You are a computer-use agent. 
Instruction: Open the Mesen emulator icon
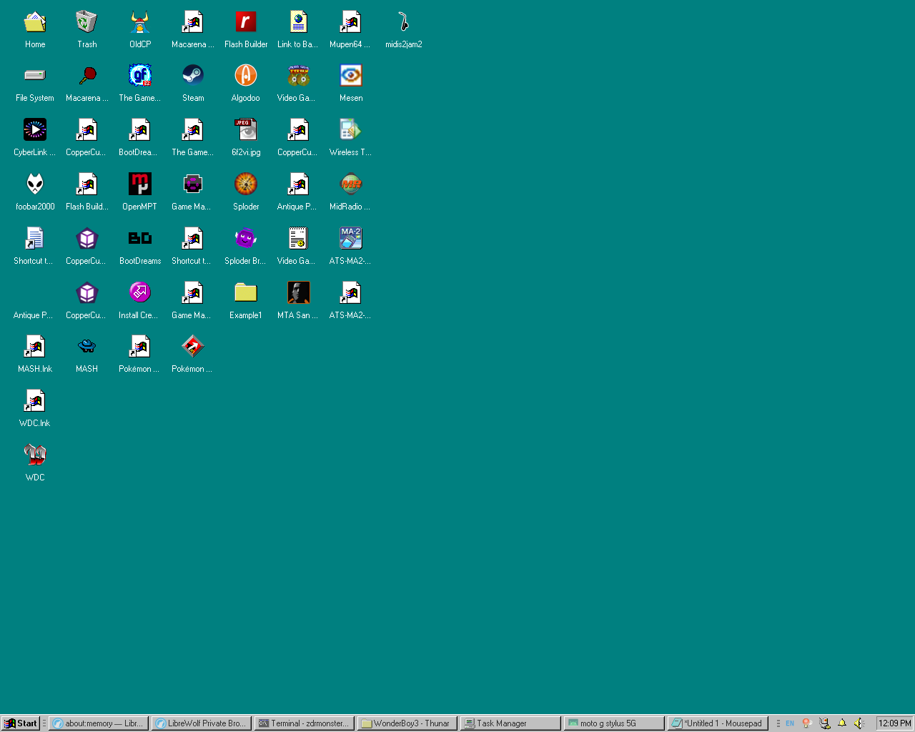[x=351, y=76]
